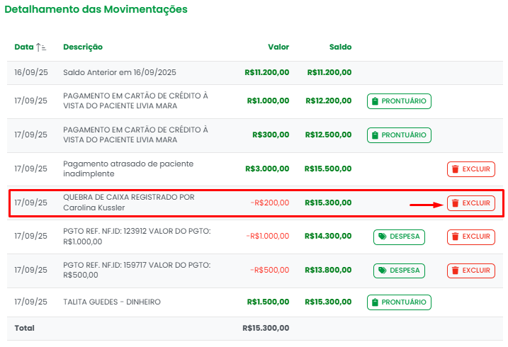Select TALITA GUEDES - DINHEIRO description

[112, 302]
